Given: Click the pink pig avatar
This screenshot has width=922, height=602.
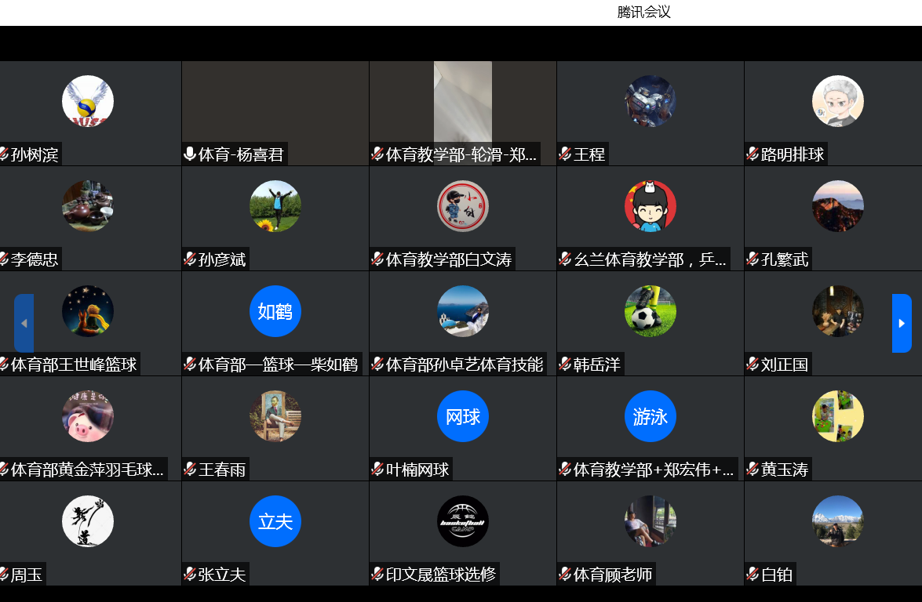Looking at the screenshot, I should click(x=88, y=416).
